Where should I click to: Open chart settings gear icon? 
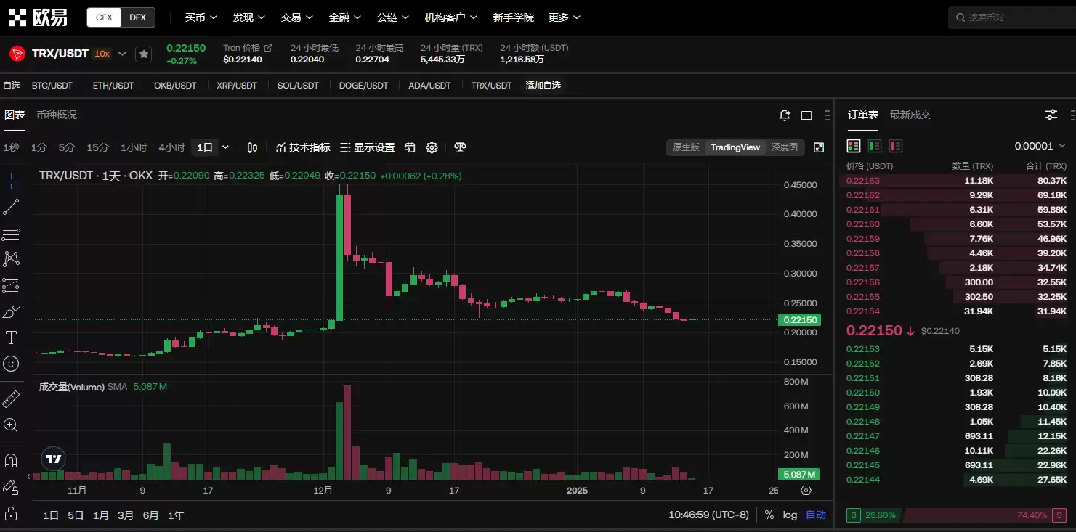432,147
